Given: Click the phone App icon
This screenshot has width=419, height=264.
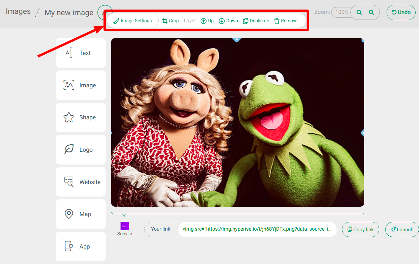Looking at the screenshot, I should [x=69, y=246].
